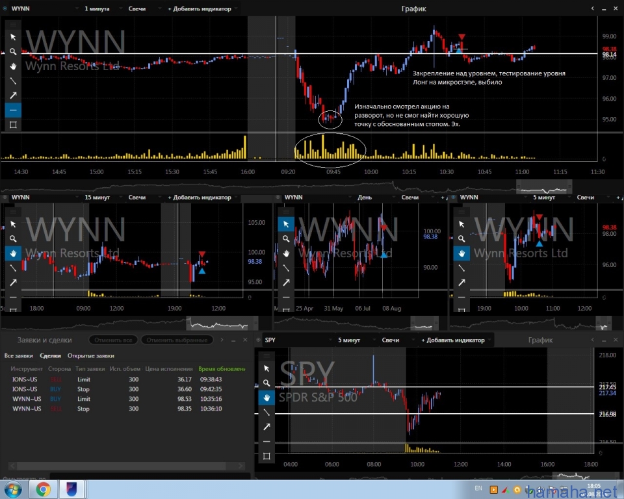Select hand tool in the 5-minute WYNN chart

click(461, 253)
